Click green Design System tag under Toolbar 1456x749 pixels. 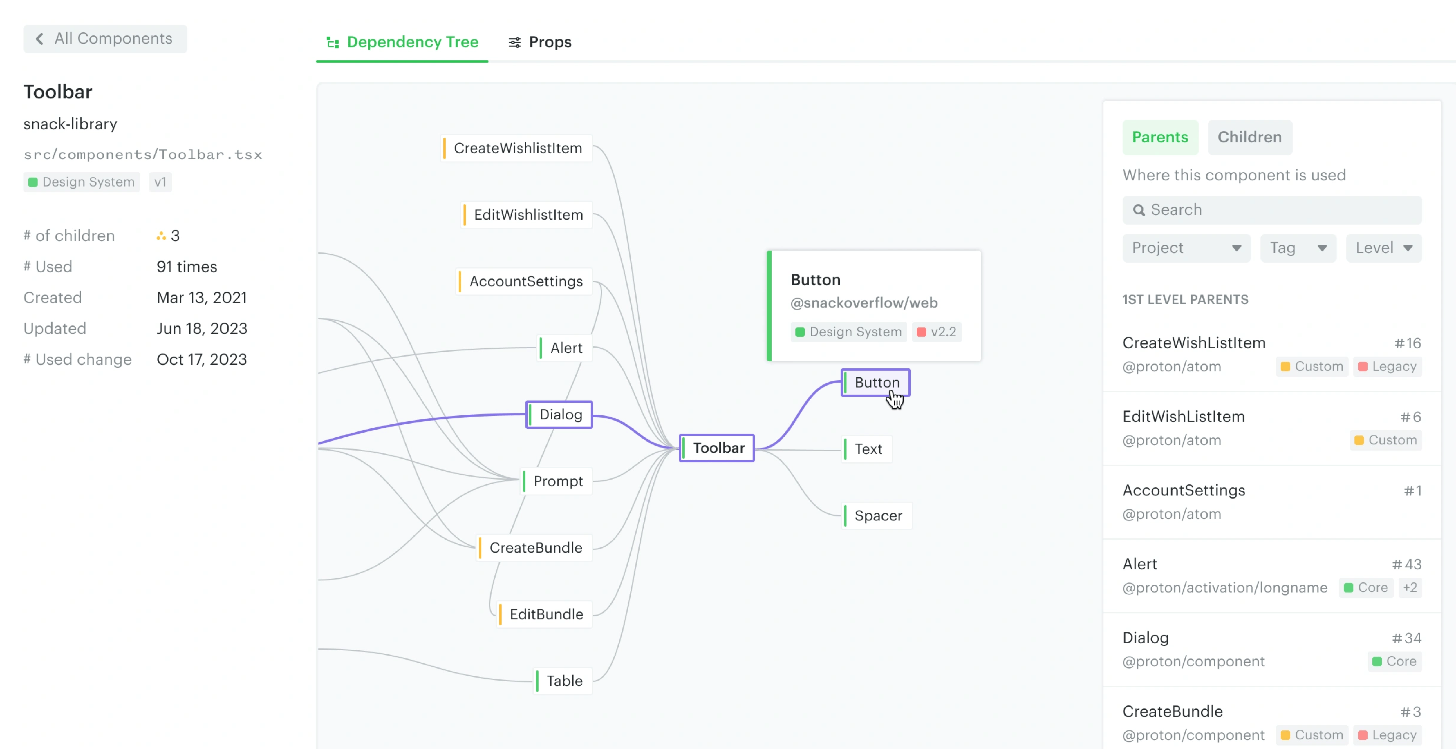pyautogui.click(x=82, y=182)
